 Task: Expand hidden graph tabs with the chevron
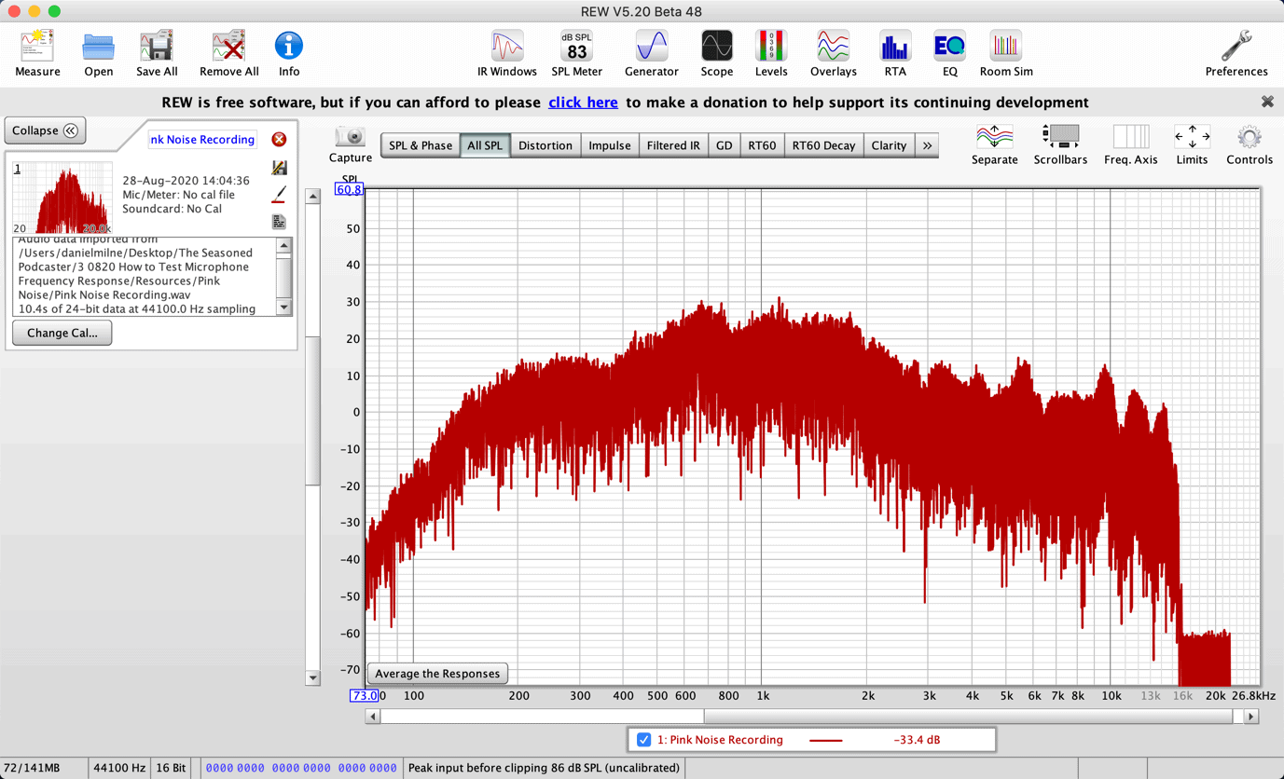(926, 145)
